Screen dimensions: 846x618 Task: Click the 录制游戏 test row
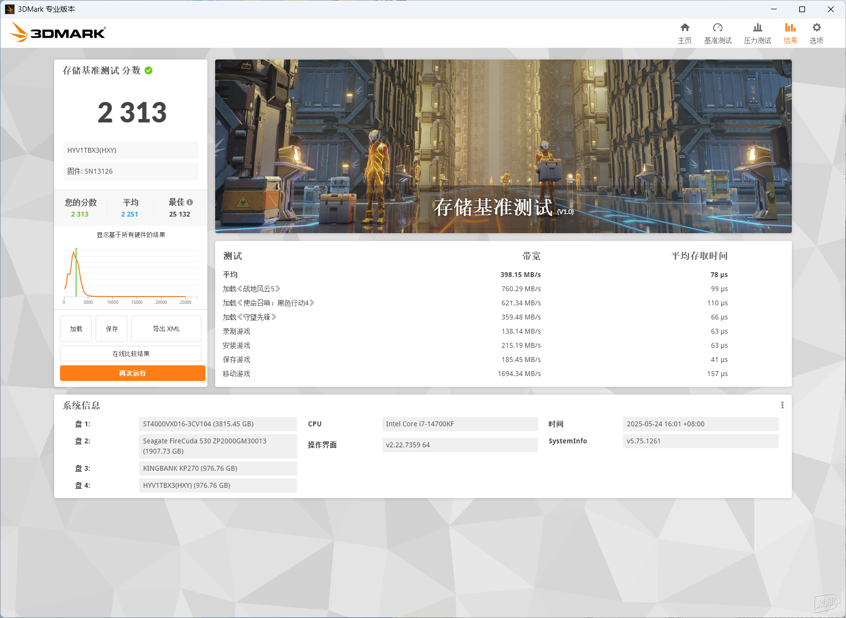point(504,331)
